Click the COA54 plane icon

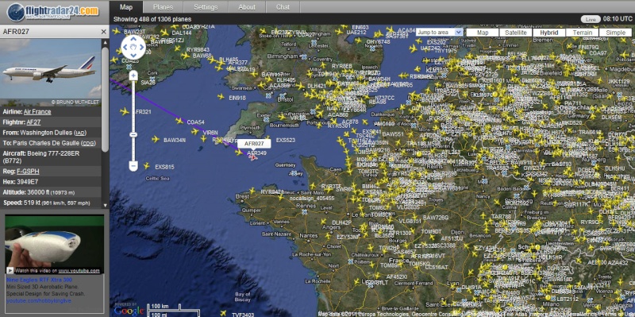click(179, 121)
